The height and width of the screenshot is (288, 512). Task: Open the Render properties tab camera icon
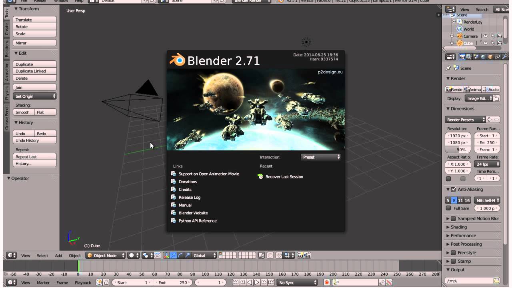462,57
